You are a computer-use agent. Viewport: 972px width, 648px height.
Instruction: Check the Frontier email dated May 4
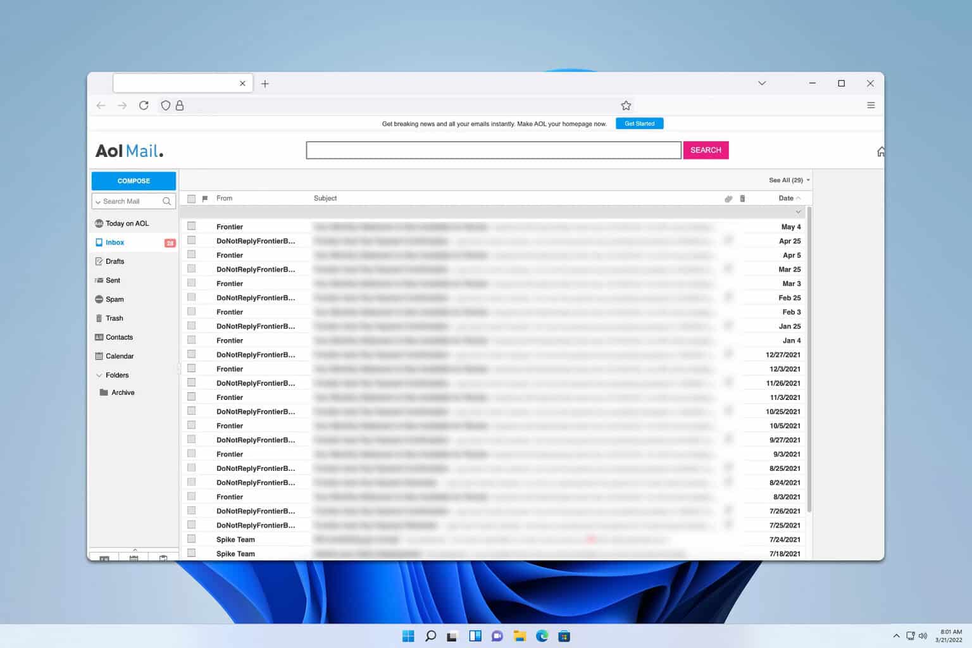(x=192, y=226)
